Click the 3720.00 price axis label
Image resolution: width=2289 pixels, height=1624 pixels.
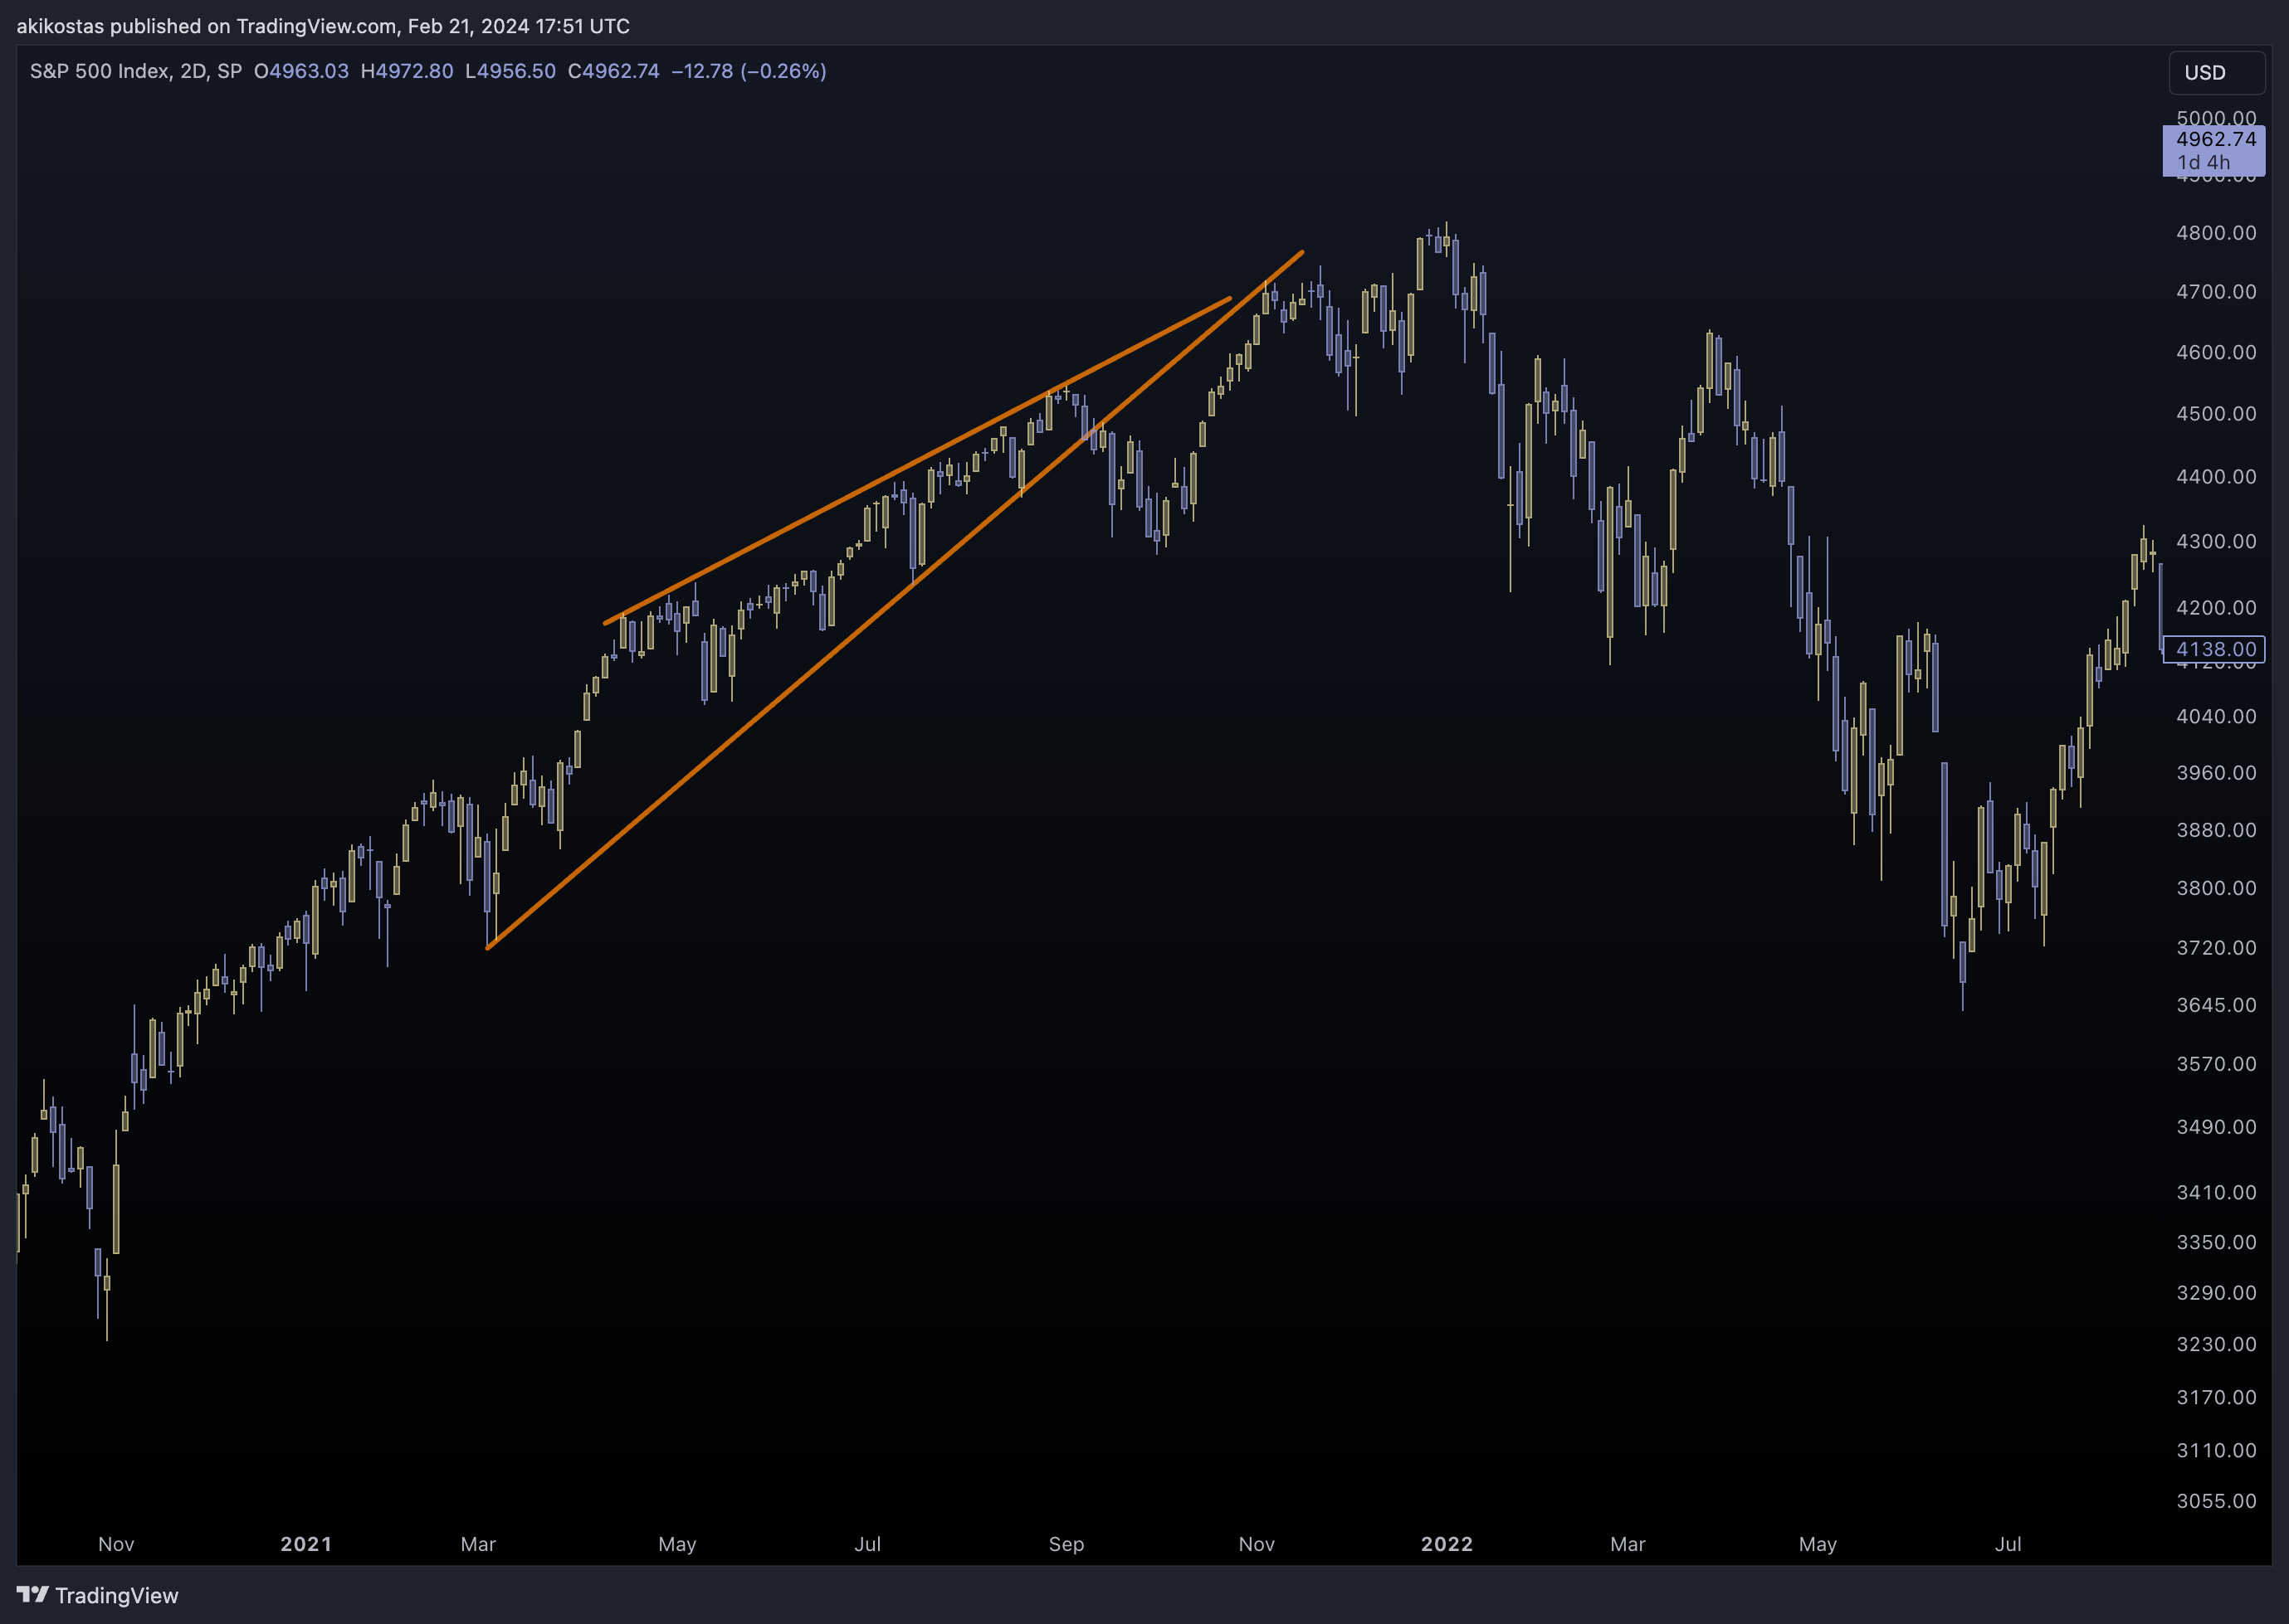click(x=2216, y=948)
